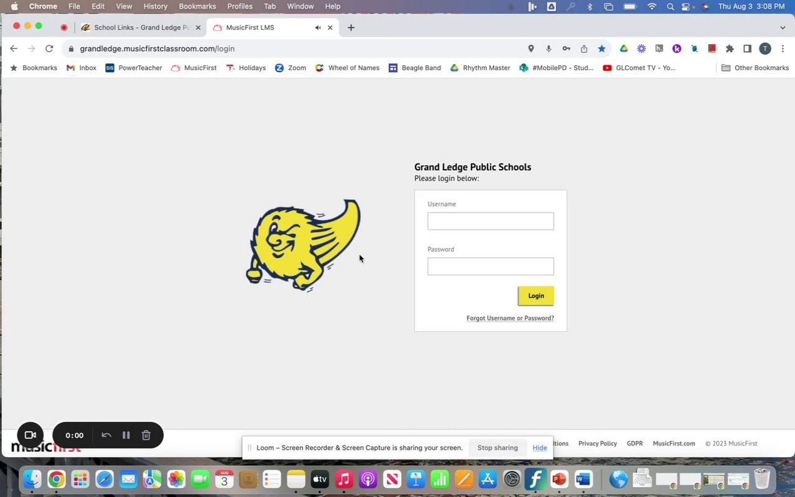
Task: Close the School Links tab
Action: (198, 27)
